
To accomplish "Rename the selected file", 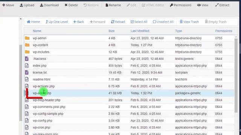I will click(x=113, y=5).
